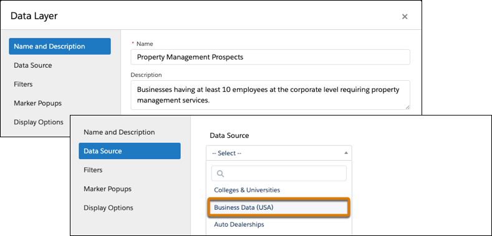Open Display Options in the lower panel
Screen dimensions: 492x236
(x=109, y=208)
